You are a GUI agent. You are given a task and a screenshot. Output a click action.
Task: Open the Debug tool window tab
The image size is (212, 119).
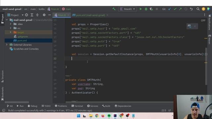pyautogui.click(x=32, y=106)
